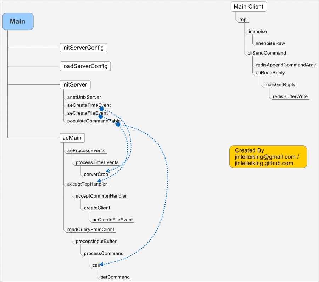
Task: Select the processCommand node
Action: [103, 253]
